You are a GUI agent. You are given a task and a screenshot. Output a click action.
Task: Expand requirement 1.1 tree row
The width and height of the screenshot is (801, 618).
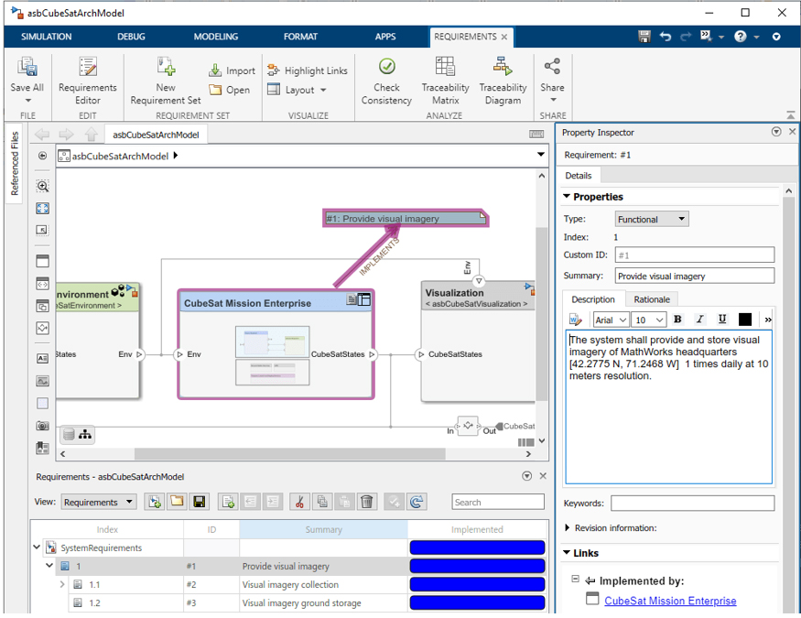(62, 584)
